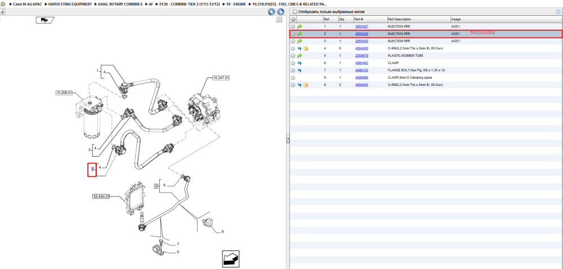563x269 pixels.
Task: Click the pin icon below the home icon
Action: [x=2, y=11]
